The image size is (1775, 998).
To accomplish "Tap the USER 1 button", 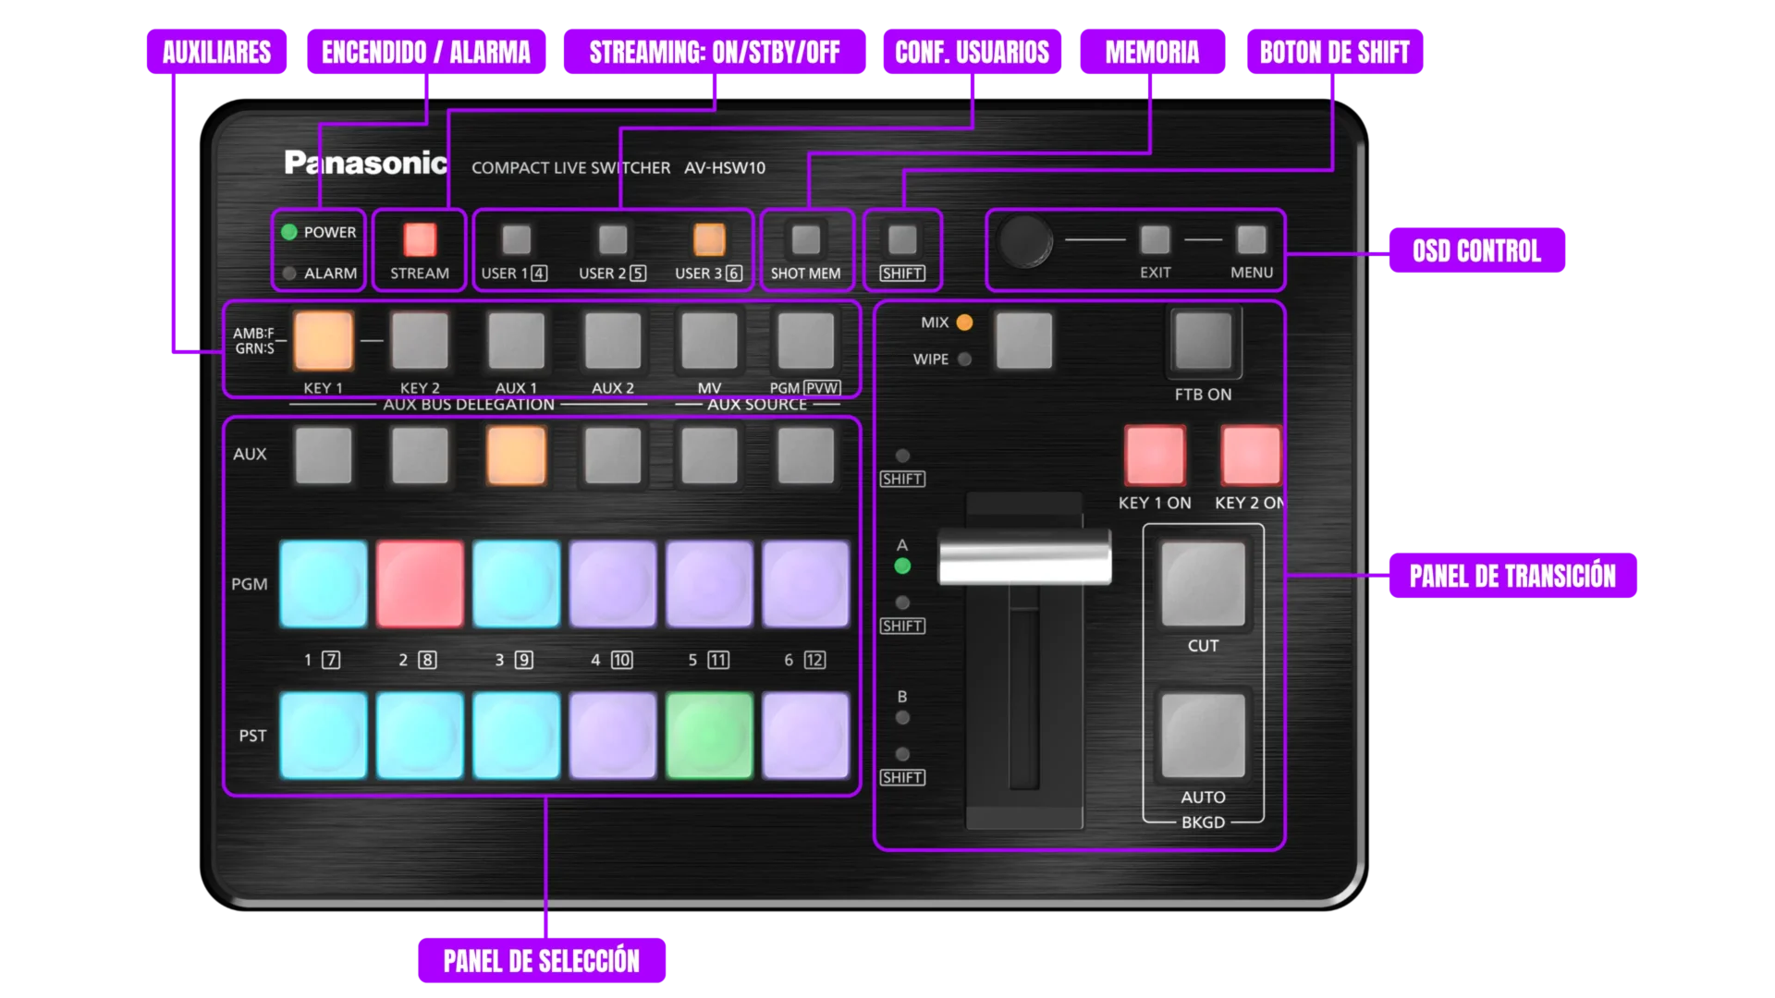I will click(x=516, y=240).
